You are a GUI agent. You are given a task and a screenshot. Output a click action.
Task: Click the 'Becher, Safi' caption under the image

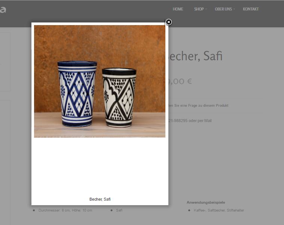[100, 199]
